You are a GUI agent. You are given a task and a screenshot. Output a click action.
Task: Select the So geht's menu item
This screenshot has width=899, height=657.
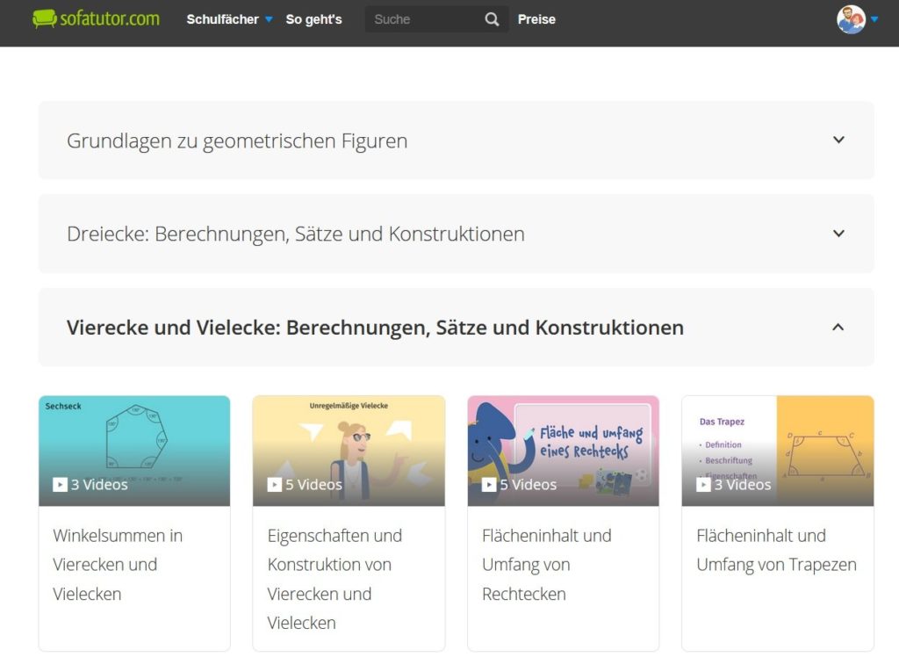[x=313, y=18]
